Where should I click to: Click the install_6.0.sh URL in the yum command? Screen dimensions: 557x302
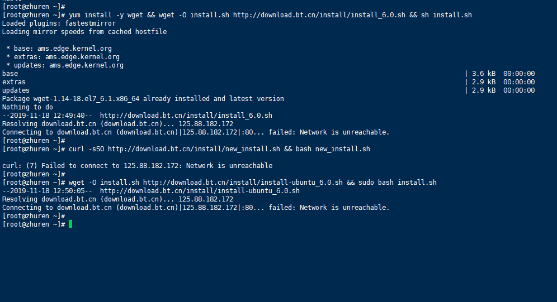coord(319,15)
